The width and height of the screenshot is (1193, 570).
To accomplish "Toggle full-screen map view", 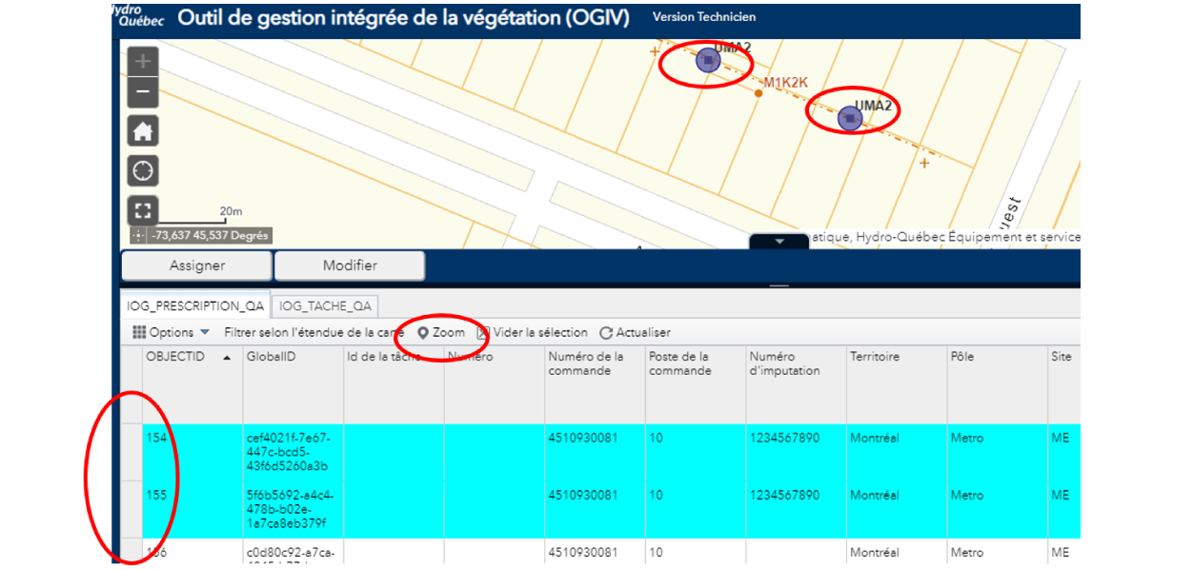I will point(143,211).
